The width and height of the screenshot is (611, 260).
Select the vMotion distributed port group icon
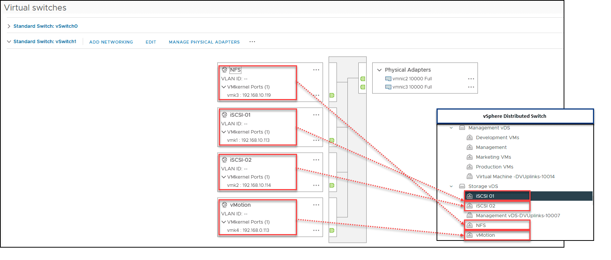[x=470, y=235]
